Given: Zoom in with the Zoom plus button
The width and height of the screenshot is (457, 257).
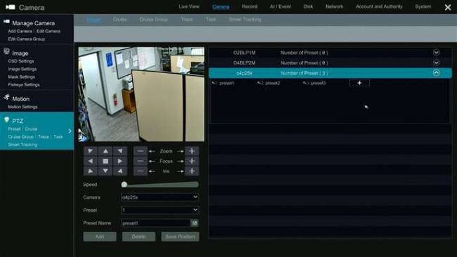Looking at the screenshot, I should 192,151.
